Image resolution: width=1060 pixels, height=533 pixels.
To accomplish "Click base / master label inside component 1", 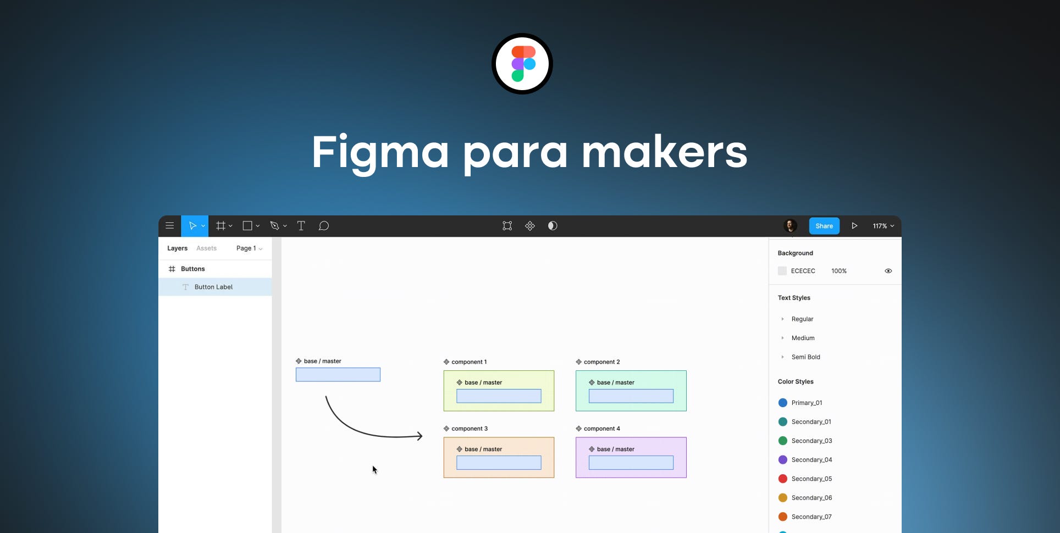I will [x=483, y=382].
